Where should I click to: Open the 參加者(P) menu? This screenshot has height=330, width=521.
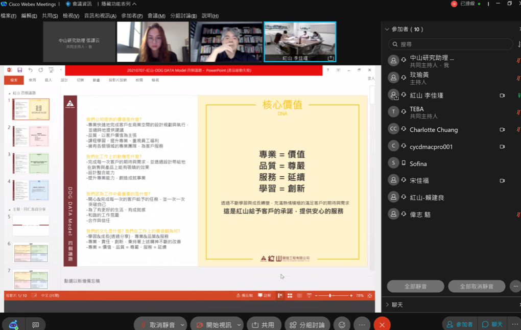pos(132,16)
